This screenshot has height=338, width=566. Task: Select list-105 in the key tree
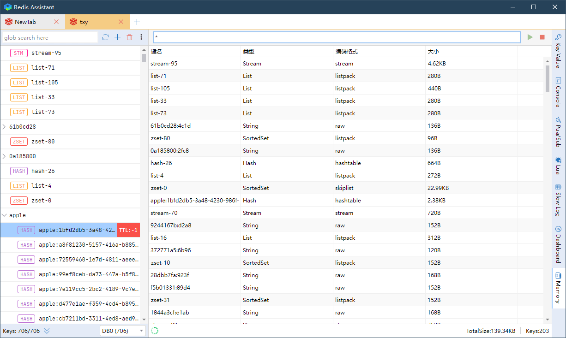pos(70,83)
